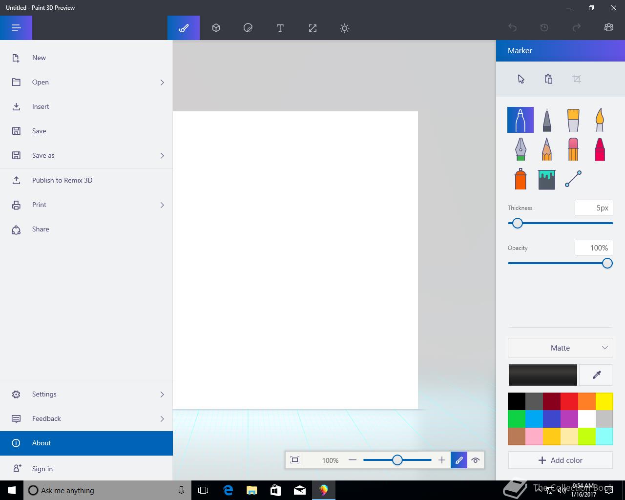Viewport: 625px width, 500px height.
Task: Open the Stickers tab
Action: [x=248, y=28]
